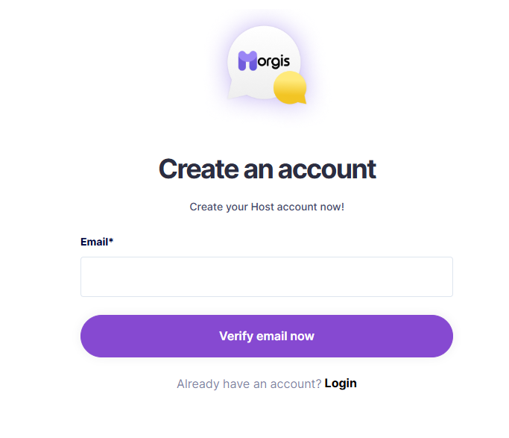
Task: Click the "Create an account" heading
Action: click(267, 169)
